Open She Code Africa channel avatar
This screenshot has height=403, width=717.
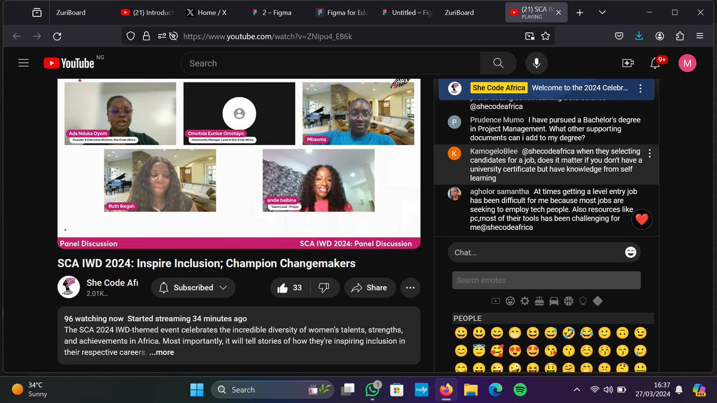[x=69, y=287]
